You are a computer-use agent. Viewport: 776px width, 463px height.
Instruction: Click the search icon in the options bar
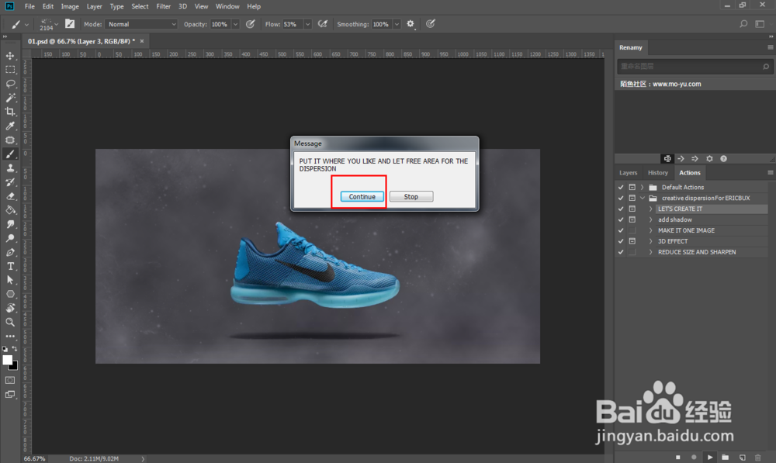click(x=743, y=24)
